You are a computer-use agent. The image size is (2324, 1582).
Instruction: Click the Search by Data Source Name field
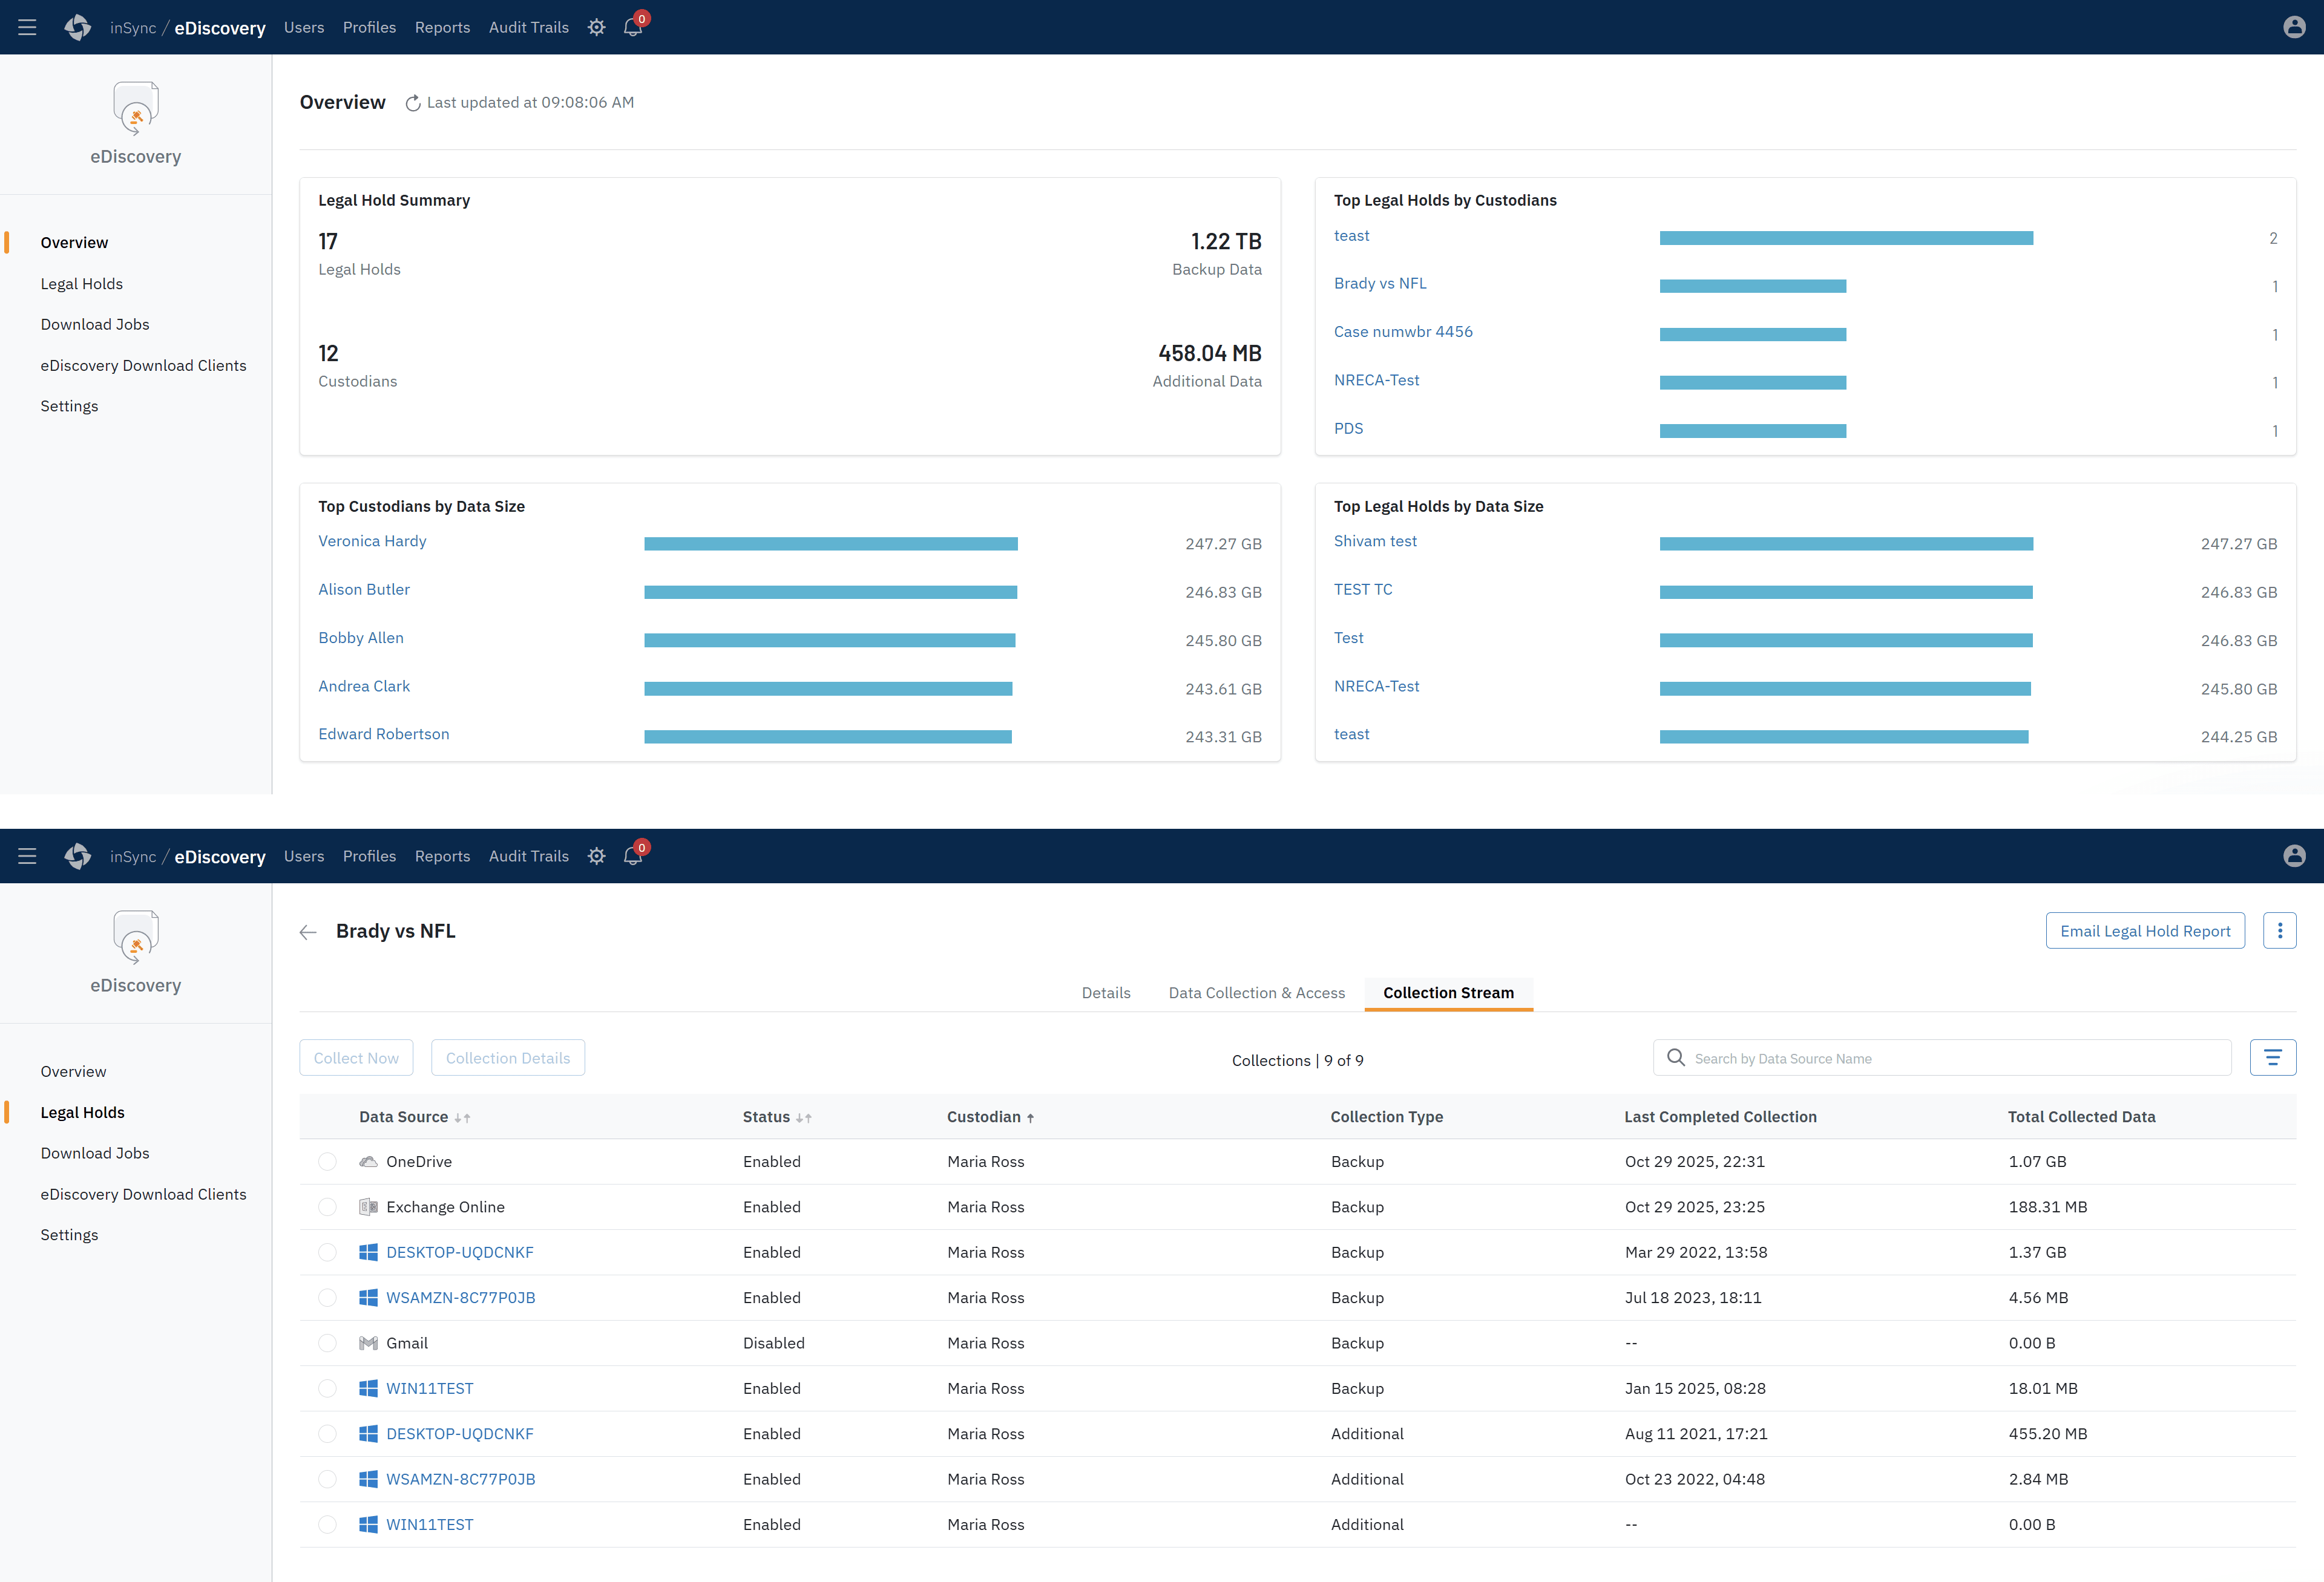1955,1058
